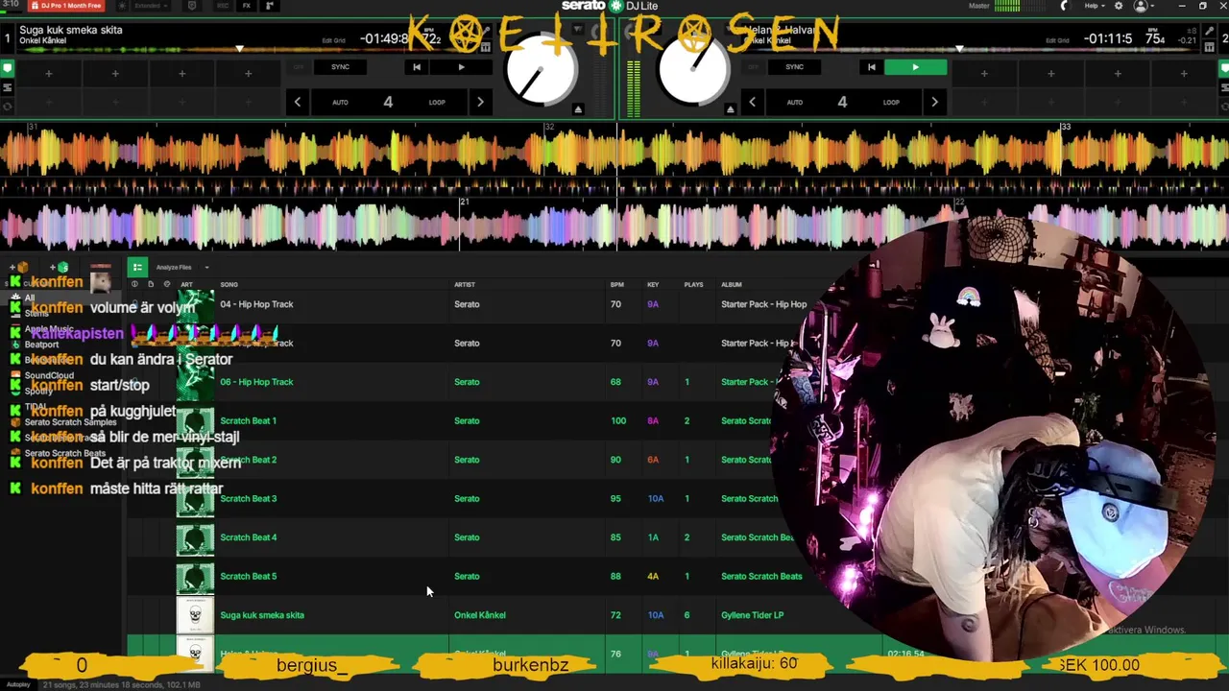1229x691 pixels.
Task: Sort library by BPM column
Action: [x=616, y=284]
